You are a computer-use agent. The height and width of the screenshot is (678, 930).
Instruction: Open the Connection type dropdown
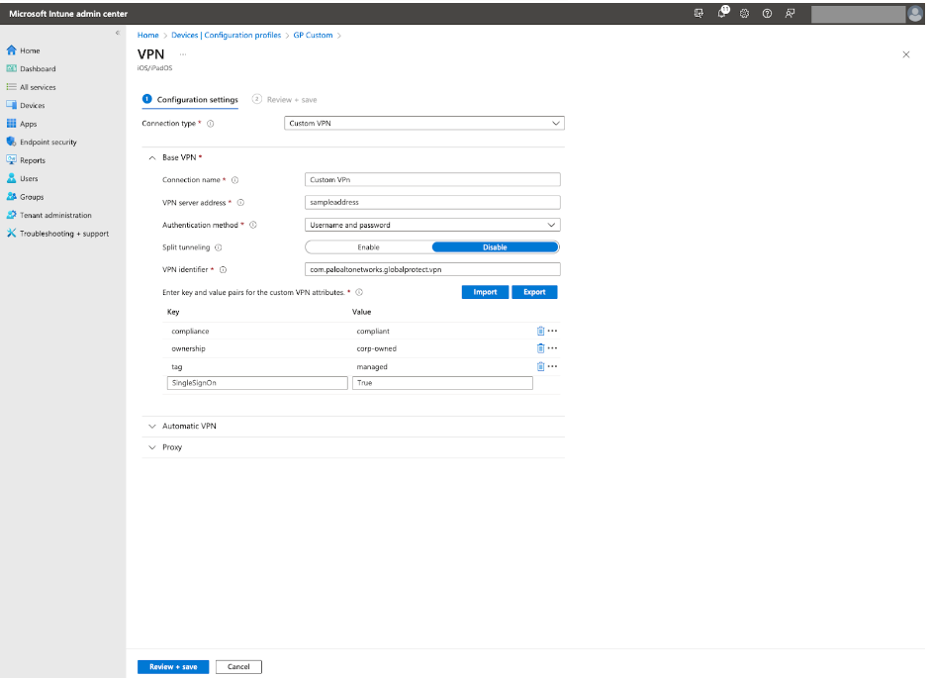coord(423,123)
